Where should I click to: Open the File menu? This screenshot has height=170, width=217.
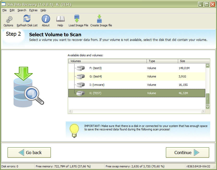click(4, 10)
